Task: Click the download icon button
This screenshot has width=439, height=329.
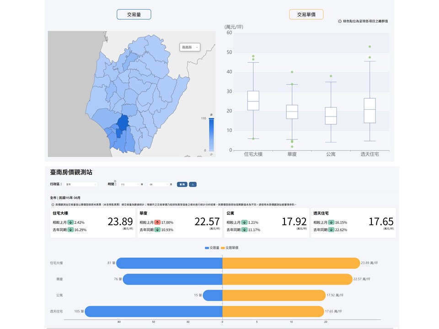Action: click(x=193, y=184)
